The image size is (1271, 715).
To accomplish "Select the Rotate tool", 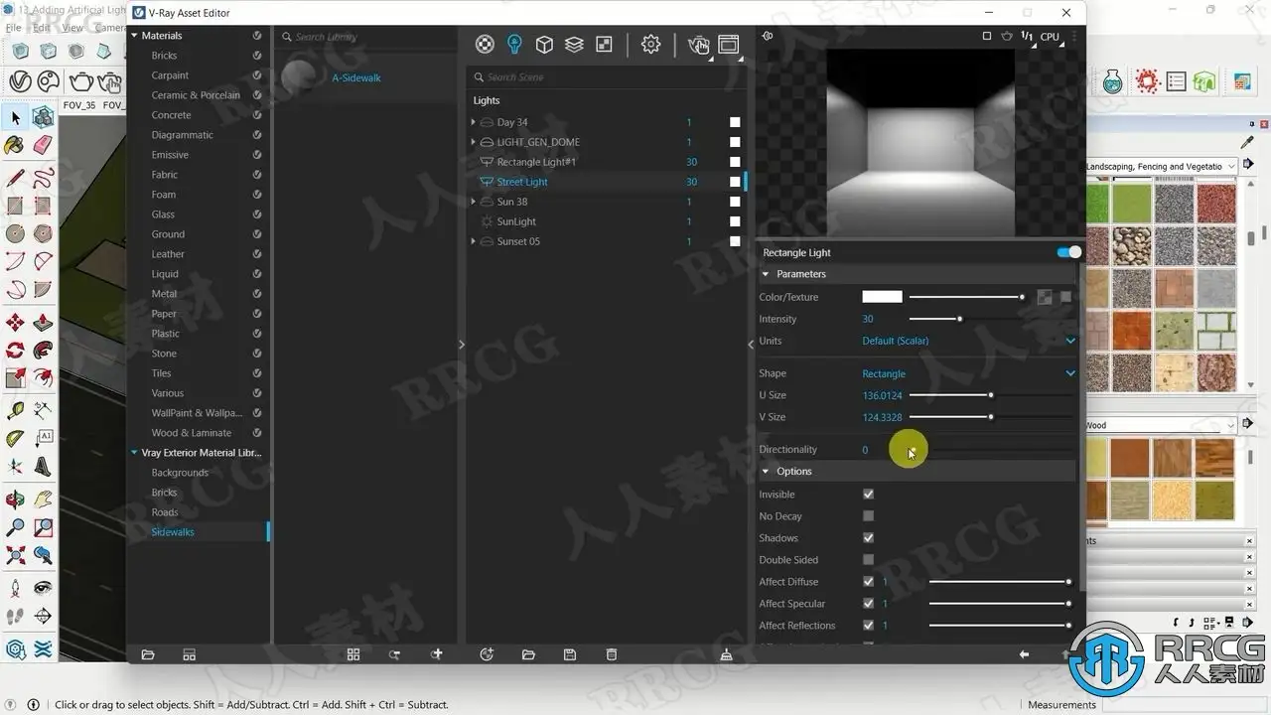I will tap(15, 351).
